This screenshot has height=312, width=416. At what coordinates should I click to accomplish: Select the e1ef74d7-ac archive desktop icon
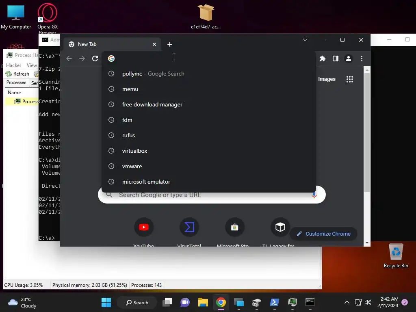coord(206,16)
